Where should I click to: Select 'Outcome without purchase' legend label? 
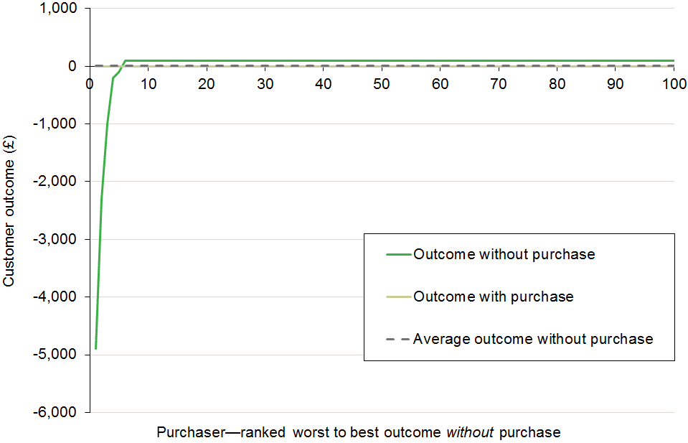[504, 254]
